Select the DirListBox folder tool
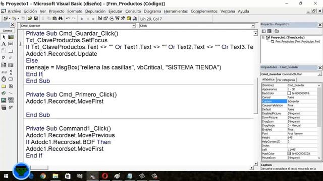 click(x=4, y=86)
